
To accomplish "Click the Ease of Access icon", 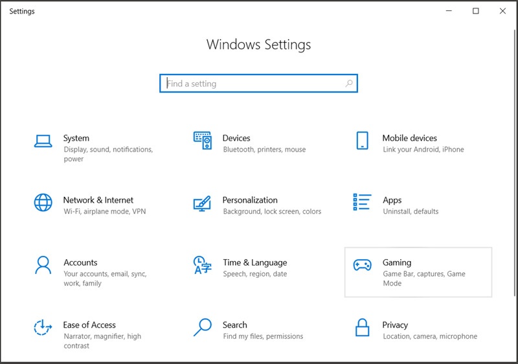I will click(43, 327).
